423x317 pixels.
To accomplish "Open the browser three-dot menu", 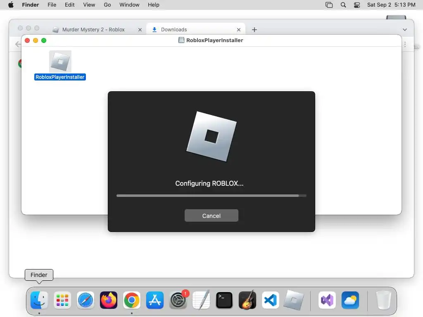I will 405,45.
